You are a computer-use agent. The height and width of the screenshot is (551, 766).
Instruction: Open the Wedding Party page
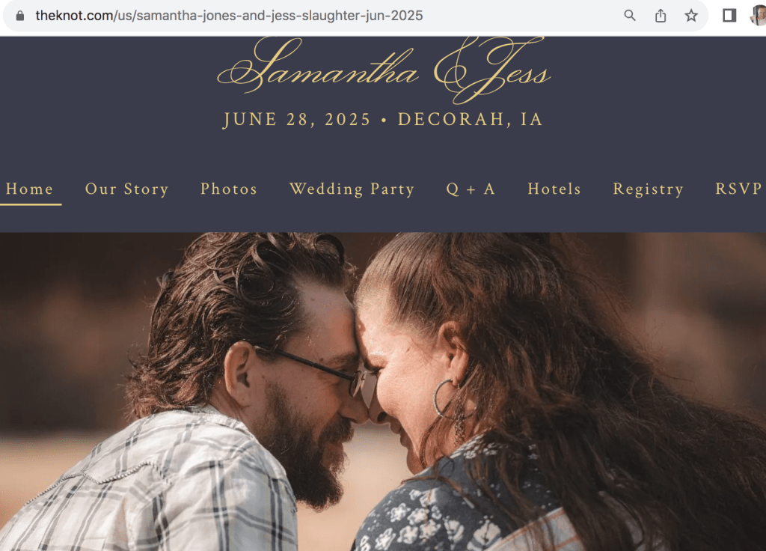(352, 189)
